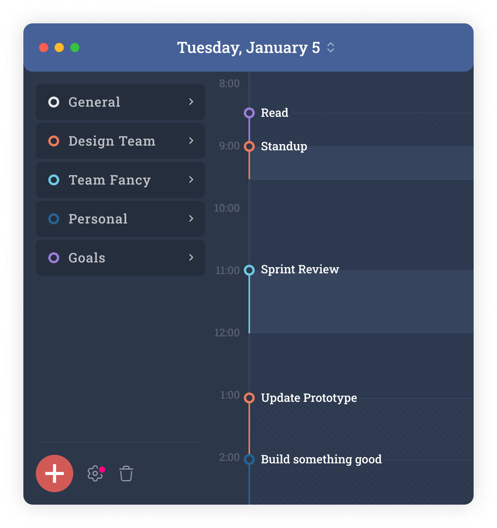Click the Sprint Review event title
497x528 pixels.
300,269
